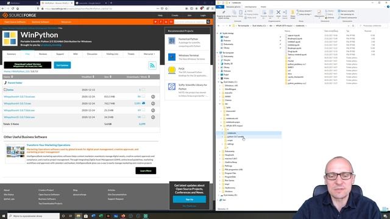Click the Facebook social icon in orange bar

coord(161,22)
